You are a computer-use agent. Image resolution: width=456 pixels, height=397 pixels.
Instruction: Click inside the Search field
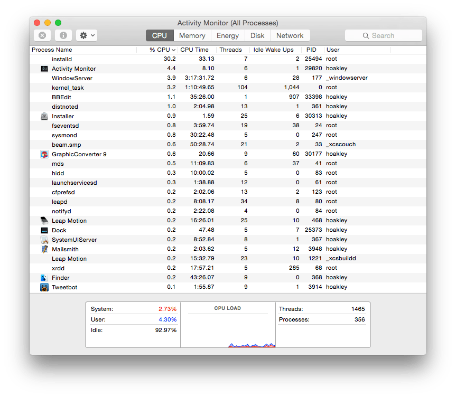384,35
